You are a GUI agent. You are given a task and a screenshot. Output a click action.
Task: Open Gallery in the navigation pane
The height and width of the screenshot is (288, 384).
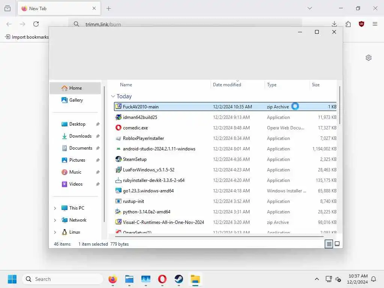click(76, 100)
